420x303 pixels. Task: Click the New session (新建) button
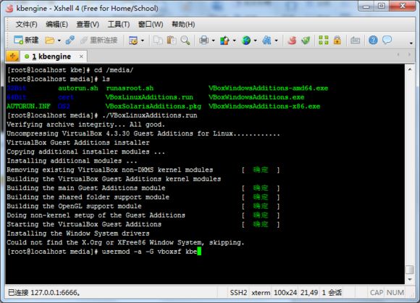[x=26, y=40]
